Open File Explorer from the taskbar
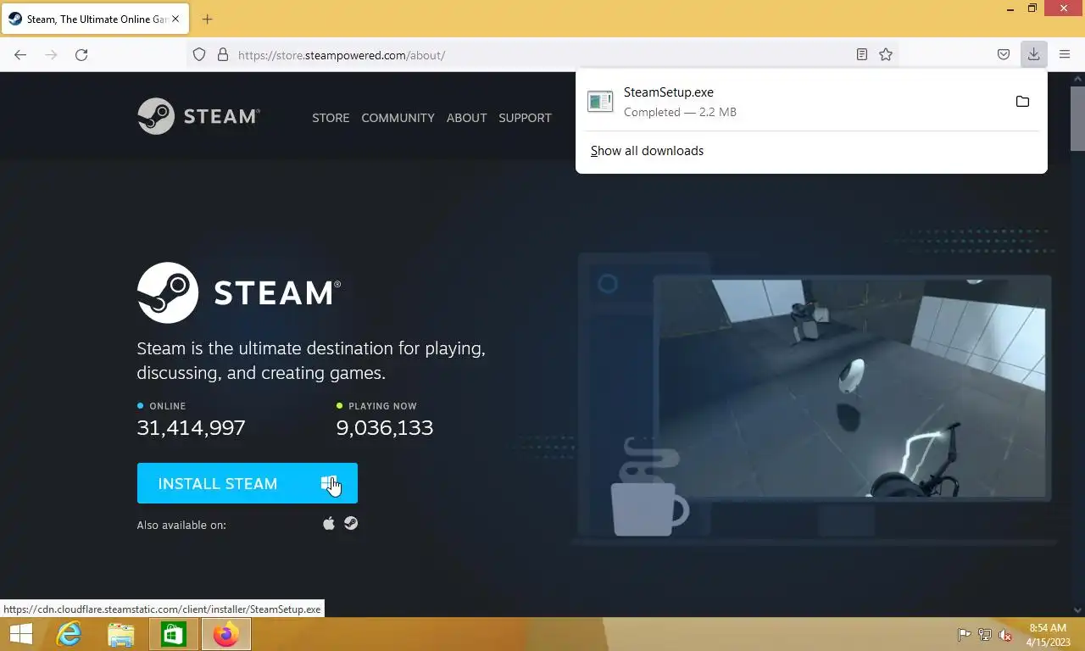Image resolution: width=1085 pixels, height=651 pixels. click(121, 634)
